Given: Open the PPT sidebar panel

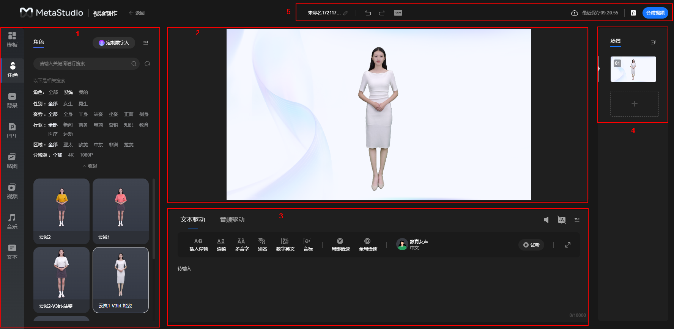Looking at the screenshot, I should tap(12, 131).
